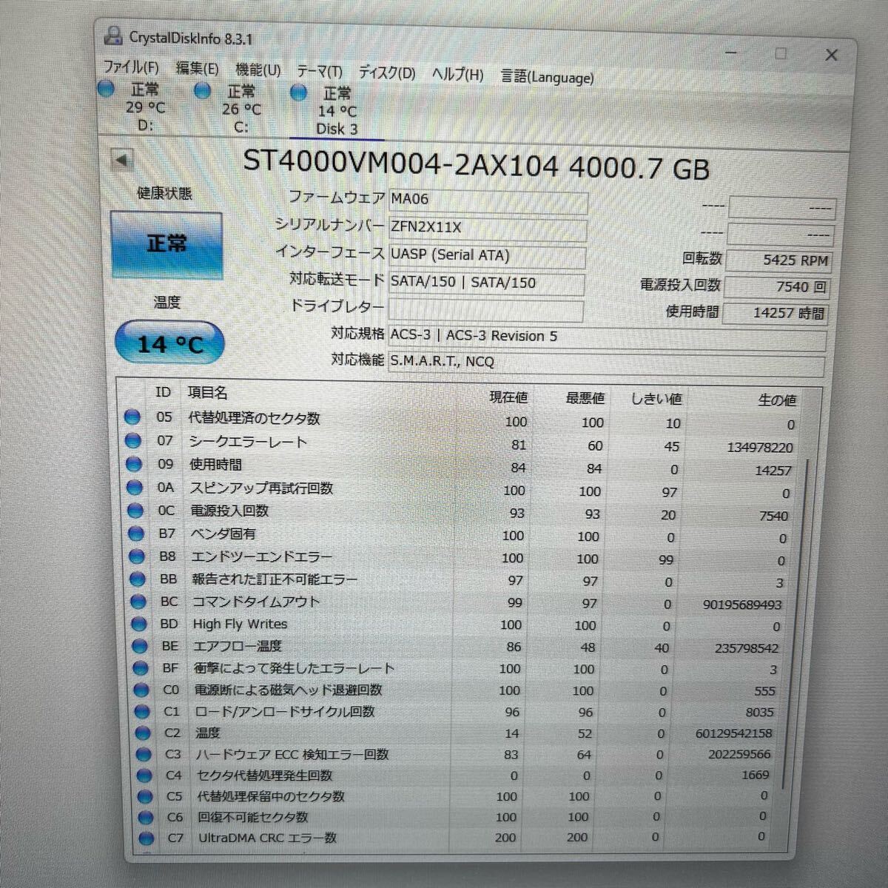Open the 編集(E) menu
This screenshot has height=888, width=888.
pyautogui.click(x=197, y=69)
